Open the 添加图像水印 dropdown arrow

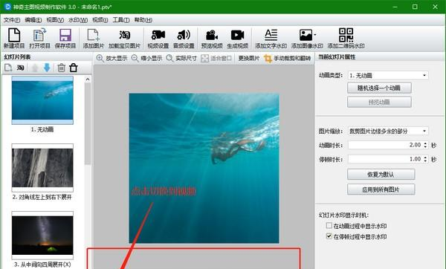[315, 35]
